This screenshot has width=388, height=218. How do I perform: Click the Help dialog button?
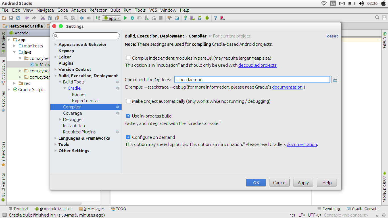tap(327, 183)
